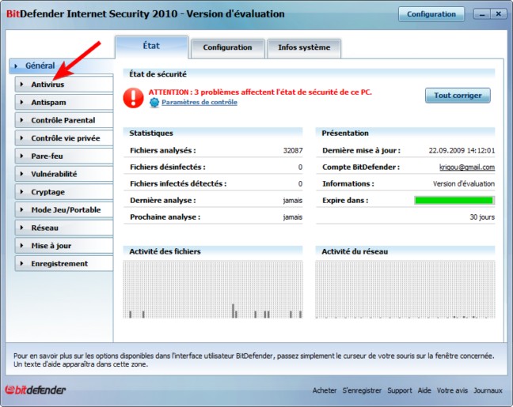Open the Mise à jour section
Viewport: 513px width, 407px height.
click(64, 246)
